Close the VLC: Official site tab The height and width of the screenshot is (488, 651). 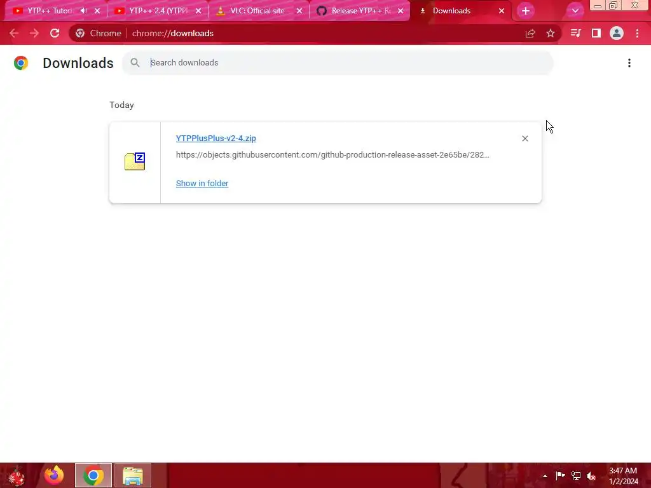[x=299, y=11]
